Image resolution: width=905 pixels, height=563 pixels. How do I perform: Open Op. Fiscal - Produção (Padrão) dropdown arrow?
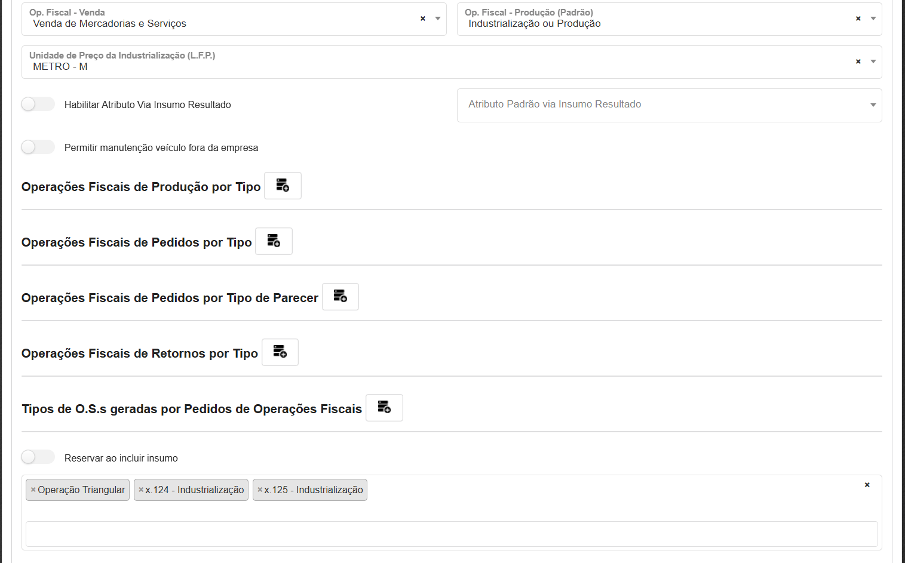873,19
